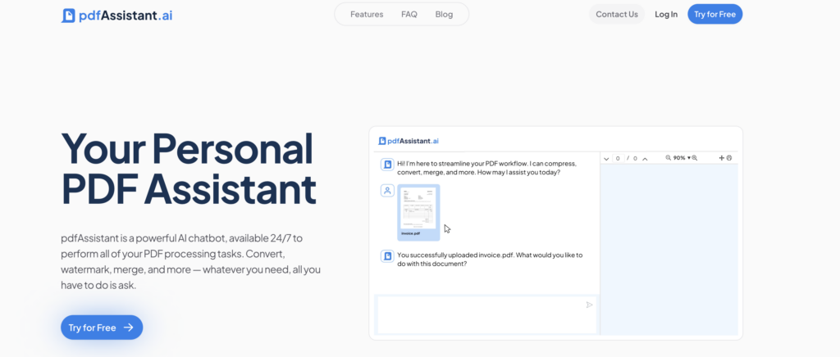
Task: Click the Try for Free arrow button below description
Action: coord(101,328)
